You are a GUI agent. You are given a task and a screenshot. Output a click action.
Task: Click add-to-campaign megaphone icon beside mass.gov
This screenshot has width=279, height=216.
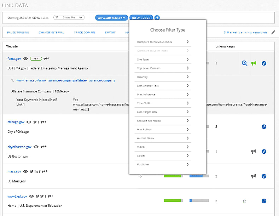pos(45,171)
